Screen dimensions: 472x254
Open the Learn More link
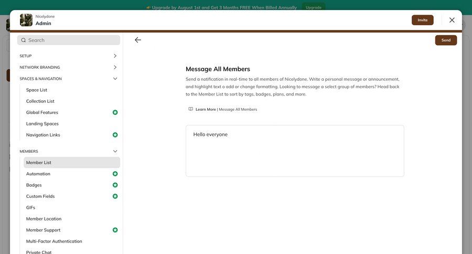click(x=206, y=109)
